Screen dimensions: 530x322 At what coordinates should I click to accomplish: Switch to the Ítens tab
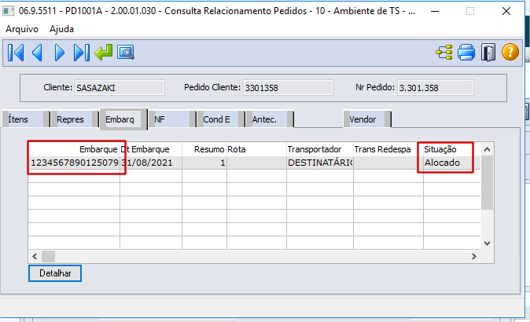click(x=26, y=119)
